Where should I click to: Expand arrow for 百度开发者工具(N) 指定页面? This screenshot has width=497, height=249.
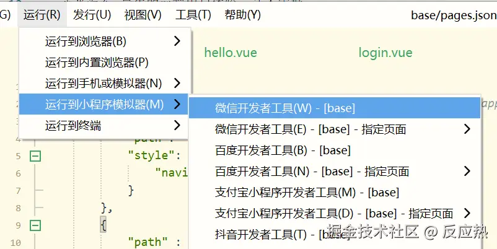click(x=467, y=171)
